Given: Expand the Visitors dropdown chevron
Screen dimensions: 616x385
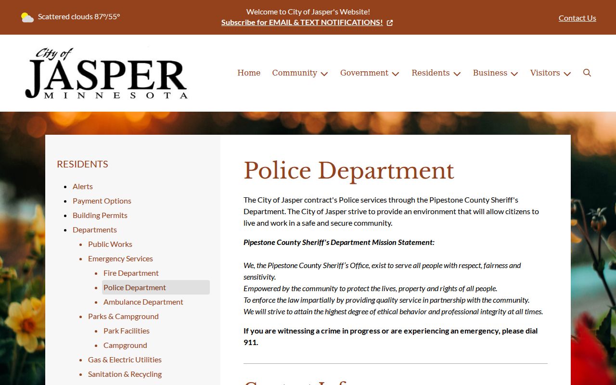Looking at the screenshot, I should [x=567, y=74].
